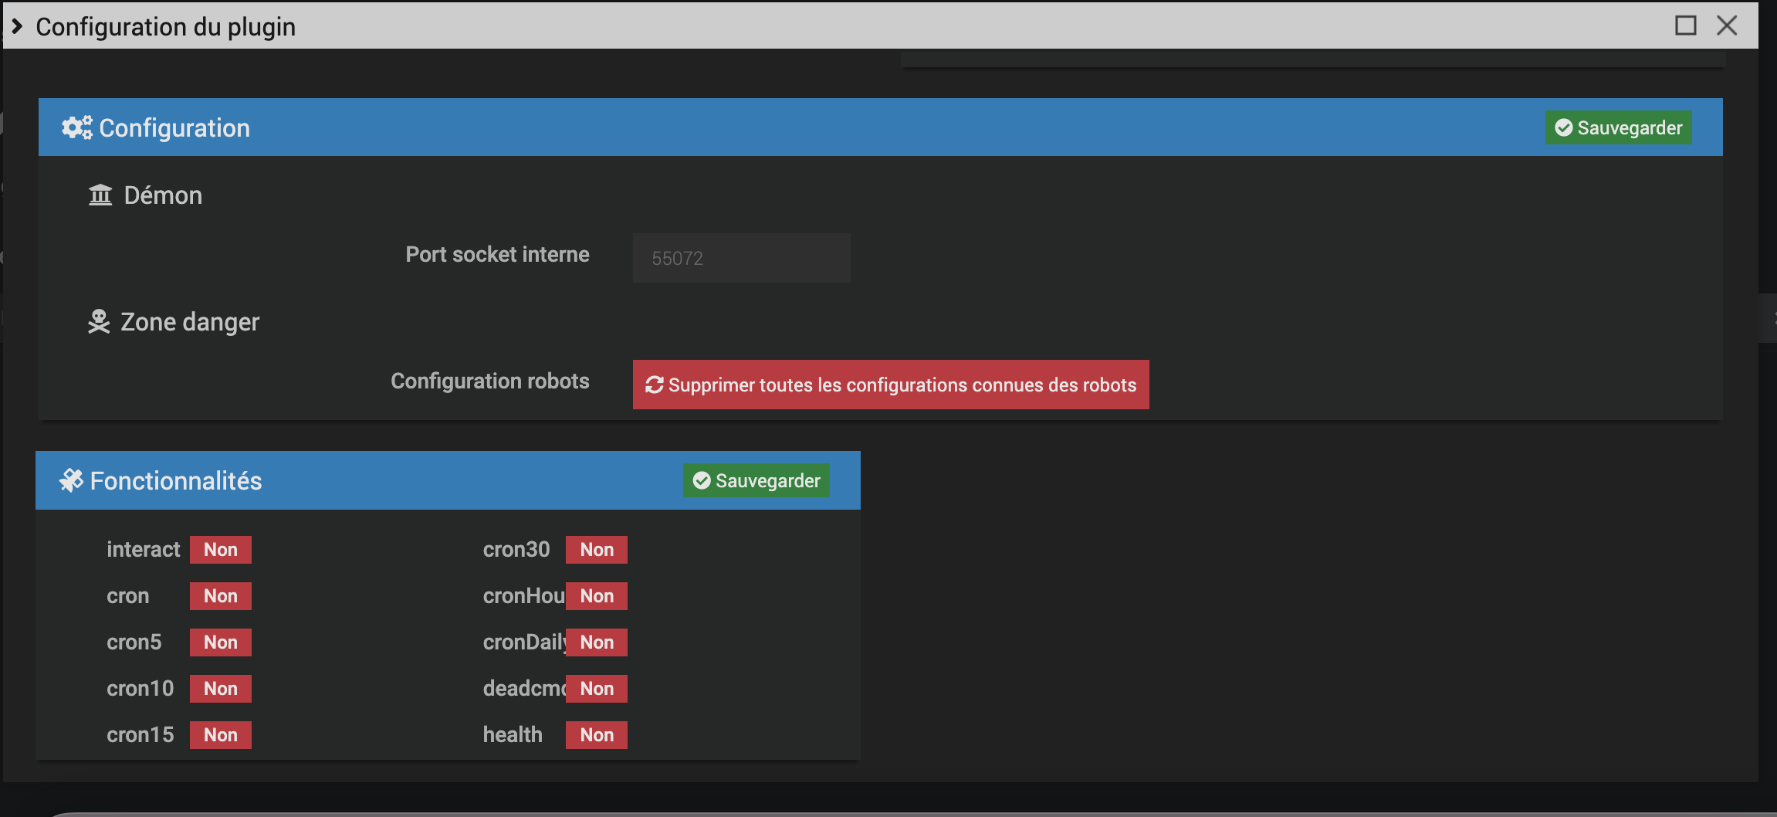
Task: Click the Démon institution icon
Action: click(100, 195)
